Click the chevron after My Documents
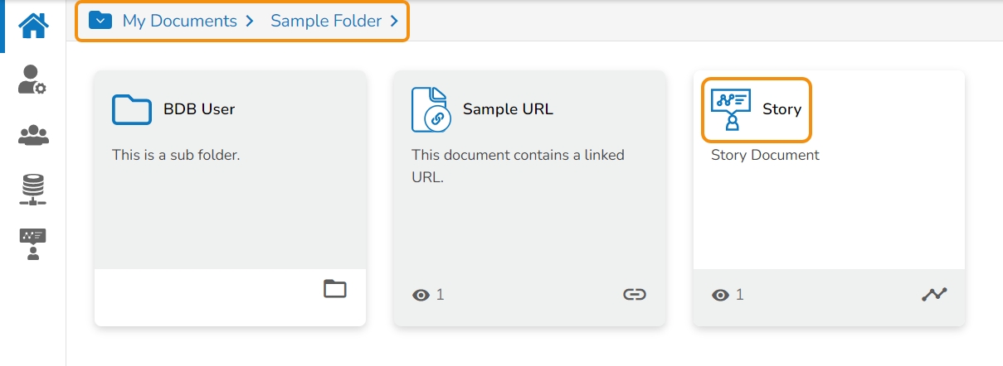 coord(250,22)
